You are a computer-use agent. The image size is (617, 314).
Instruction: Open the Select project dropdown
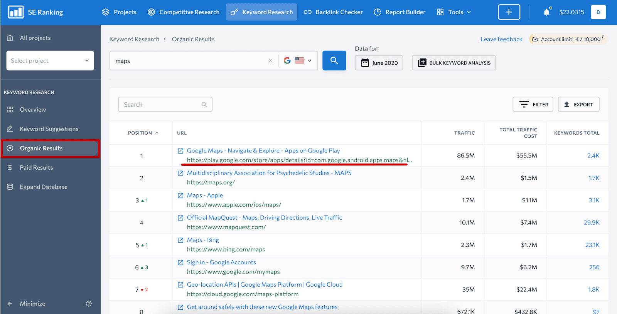tap(50, 61)
